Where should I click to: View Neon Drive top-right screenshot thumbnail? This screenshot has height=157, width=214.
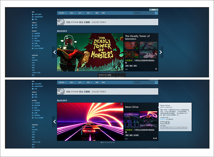pyautogui.click(x=148, y=115)
